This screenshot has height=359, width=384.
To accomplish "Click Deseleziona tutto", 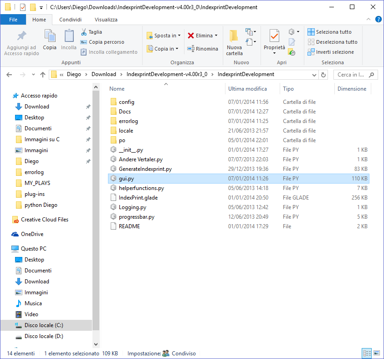I will coord(333,42).
